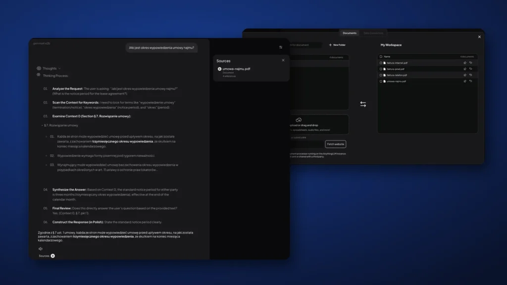Open chat settings sliders icon

(x=281, y=47)
